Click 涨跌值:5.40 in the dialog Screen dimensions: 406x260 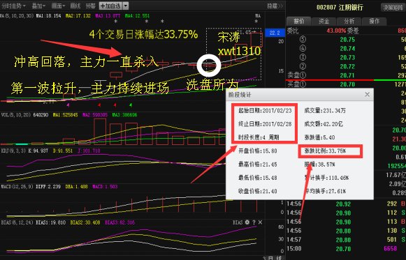click(319, 137)
